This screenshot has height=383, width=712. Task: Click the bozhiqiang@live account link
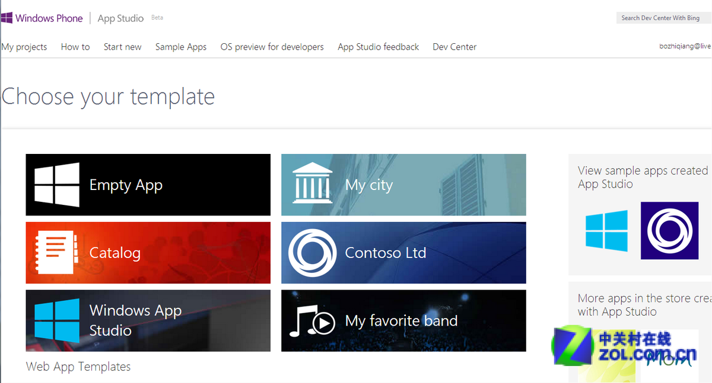685,46
